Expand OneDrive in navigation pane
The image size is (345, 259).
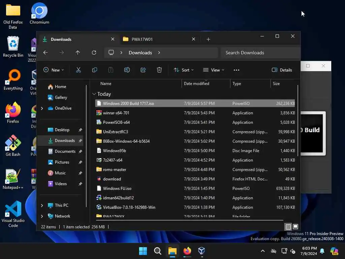(42, 108)
